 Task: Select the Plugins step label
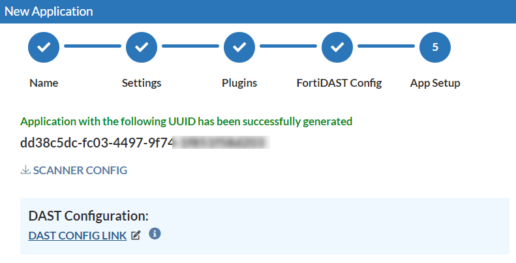click(239, 83)
